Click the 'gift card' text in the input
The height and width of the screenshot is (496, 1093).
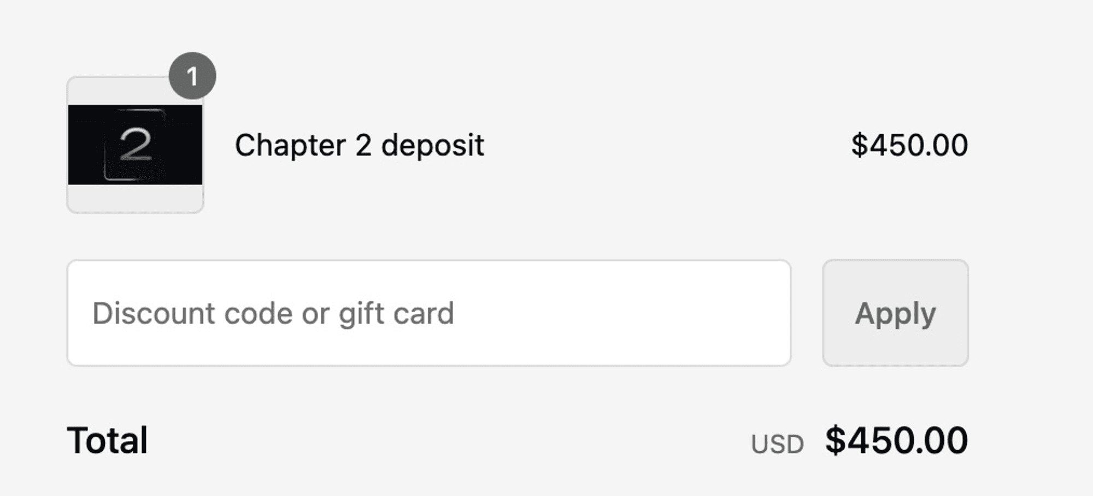[396, 314]
